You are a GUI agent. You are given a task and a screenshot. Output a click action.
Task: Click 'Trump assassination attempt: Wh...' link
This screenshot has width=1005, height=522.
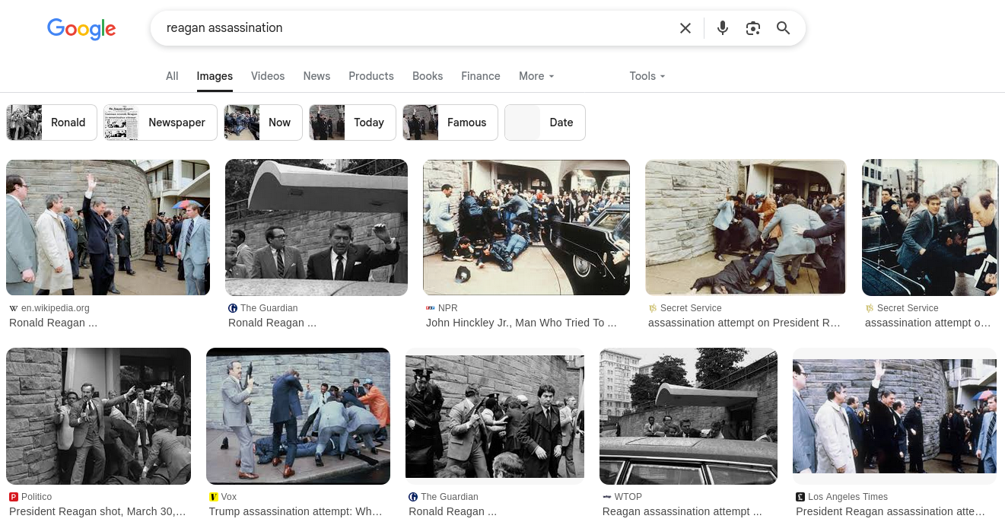pos(296,511)
